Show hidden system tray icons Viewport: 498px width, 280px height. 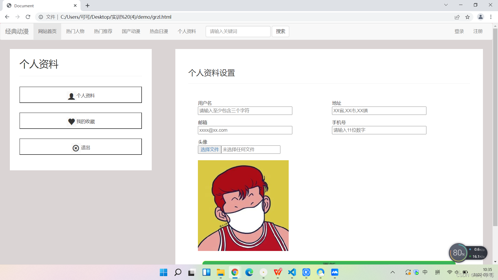point(393,272)
